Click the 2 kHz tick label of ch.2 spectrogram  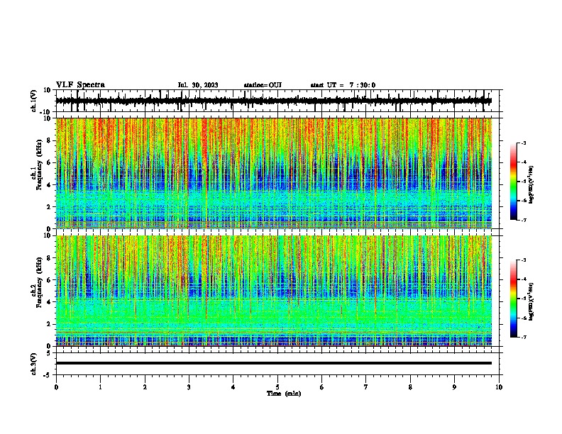pyautogui.click(x=49, y=324)
